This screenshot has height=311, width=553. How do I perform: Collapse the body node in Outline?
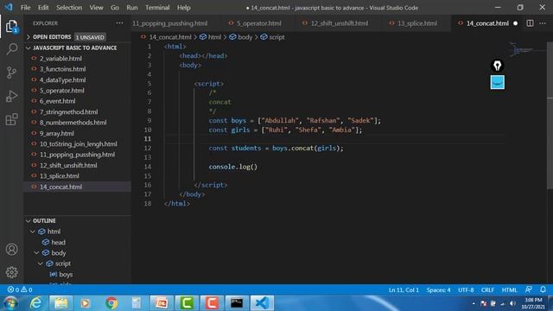(36, 253)
